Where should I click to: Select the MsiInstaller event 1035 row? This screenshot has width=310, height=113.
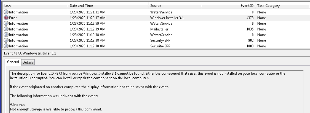[x=156, y=29]
